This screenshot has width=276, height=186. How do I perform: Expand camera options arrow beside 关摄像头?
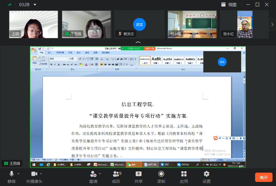click(41, 174)
